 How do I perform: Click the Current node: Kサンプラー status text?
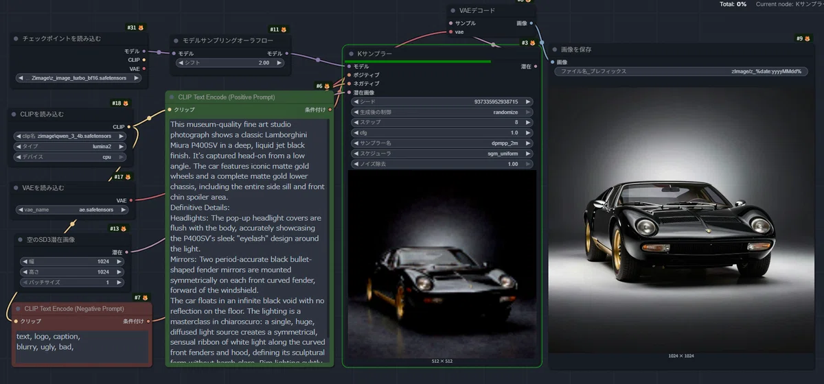(789, 4)
